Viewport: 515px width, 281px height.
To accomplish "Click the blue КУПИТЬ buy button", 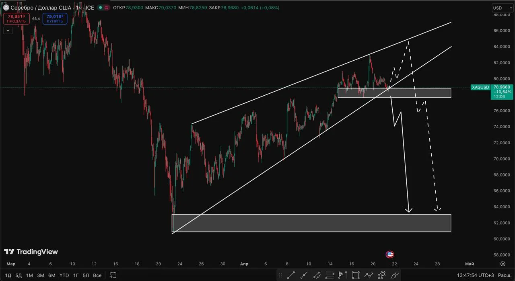I will 55,18.
